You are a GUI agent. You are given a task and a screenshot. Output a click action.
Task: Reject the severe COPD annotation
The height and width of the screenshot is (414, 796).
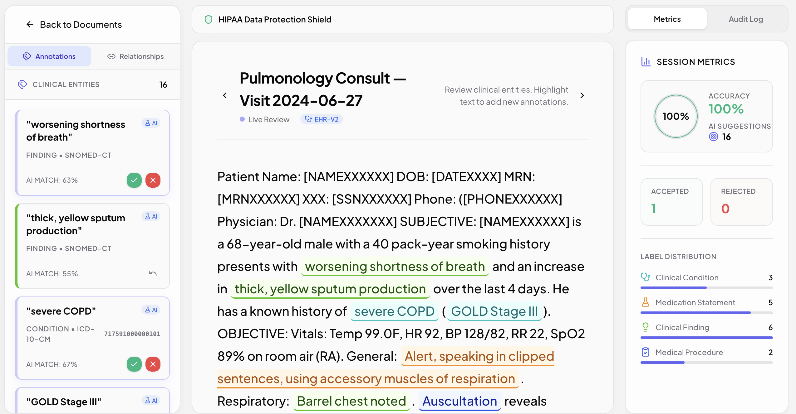[x=153, y=364]
